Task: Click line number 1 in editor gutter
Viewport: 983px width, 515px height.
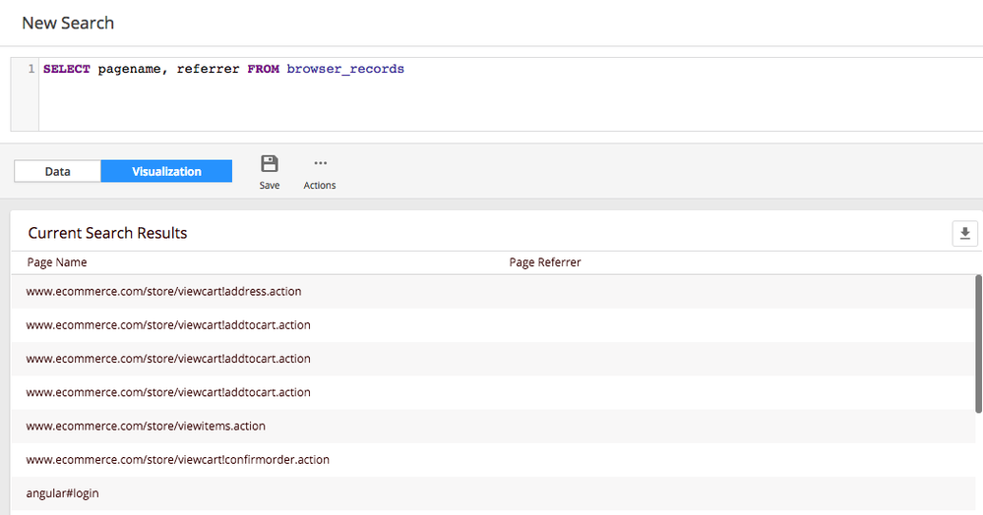Action: tap(31, 70)
